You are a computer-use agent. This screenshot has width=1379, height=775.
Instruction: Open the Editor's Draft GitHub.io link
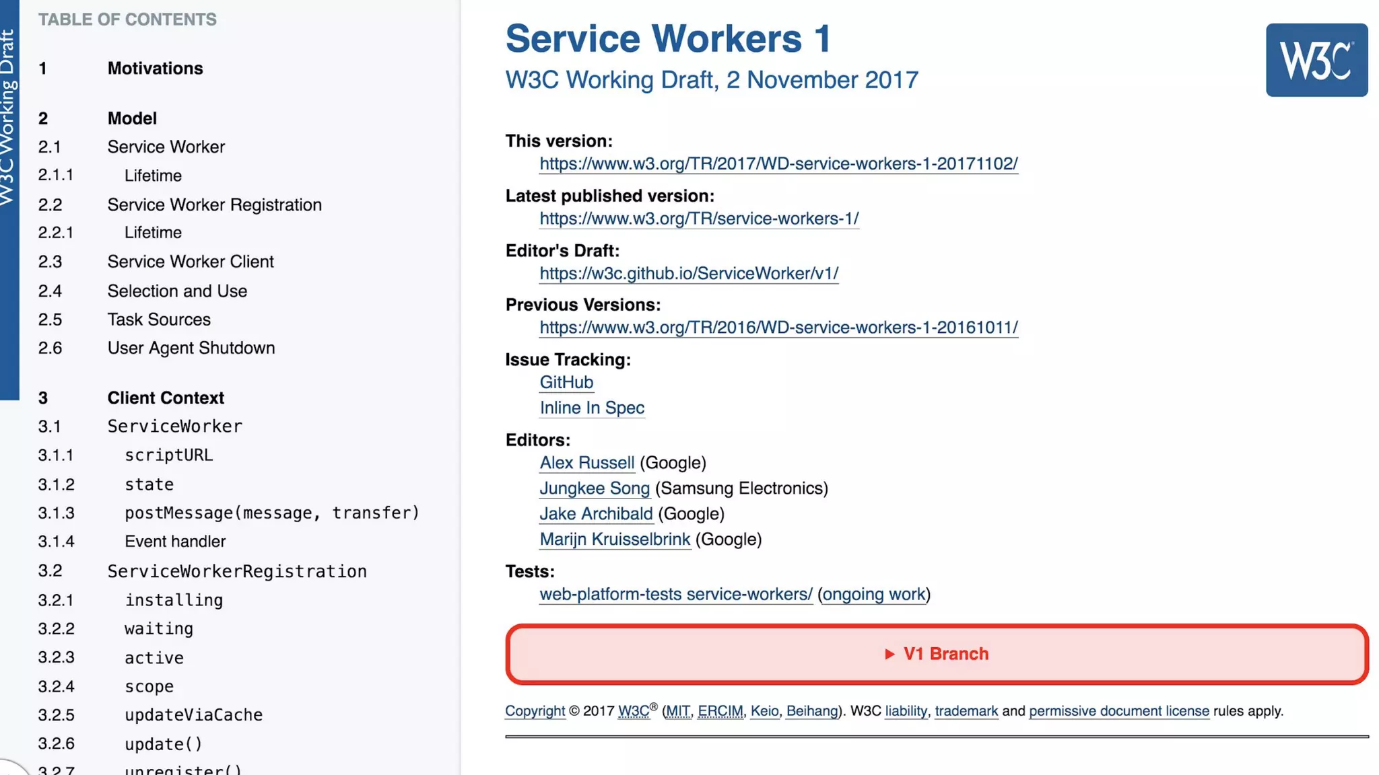coord(688,273)
